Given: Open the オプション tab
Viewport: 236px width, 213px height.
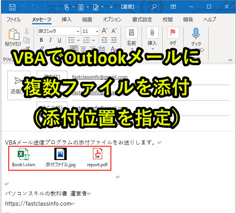Looking at the screenshot, I should pos(112,19).
